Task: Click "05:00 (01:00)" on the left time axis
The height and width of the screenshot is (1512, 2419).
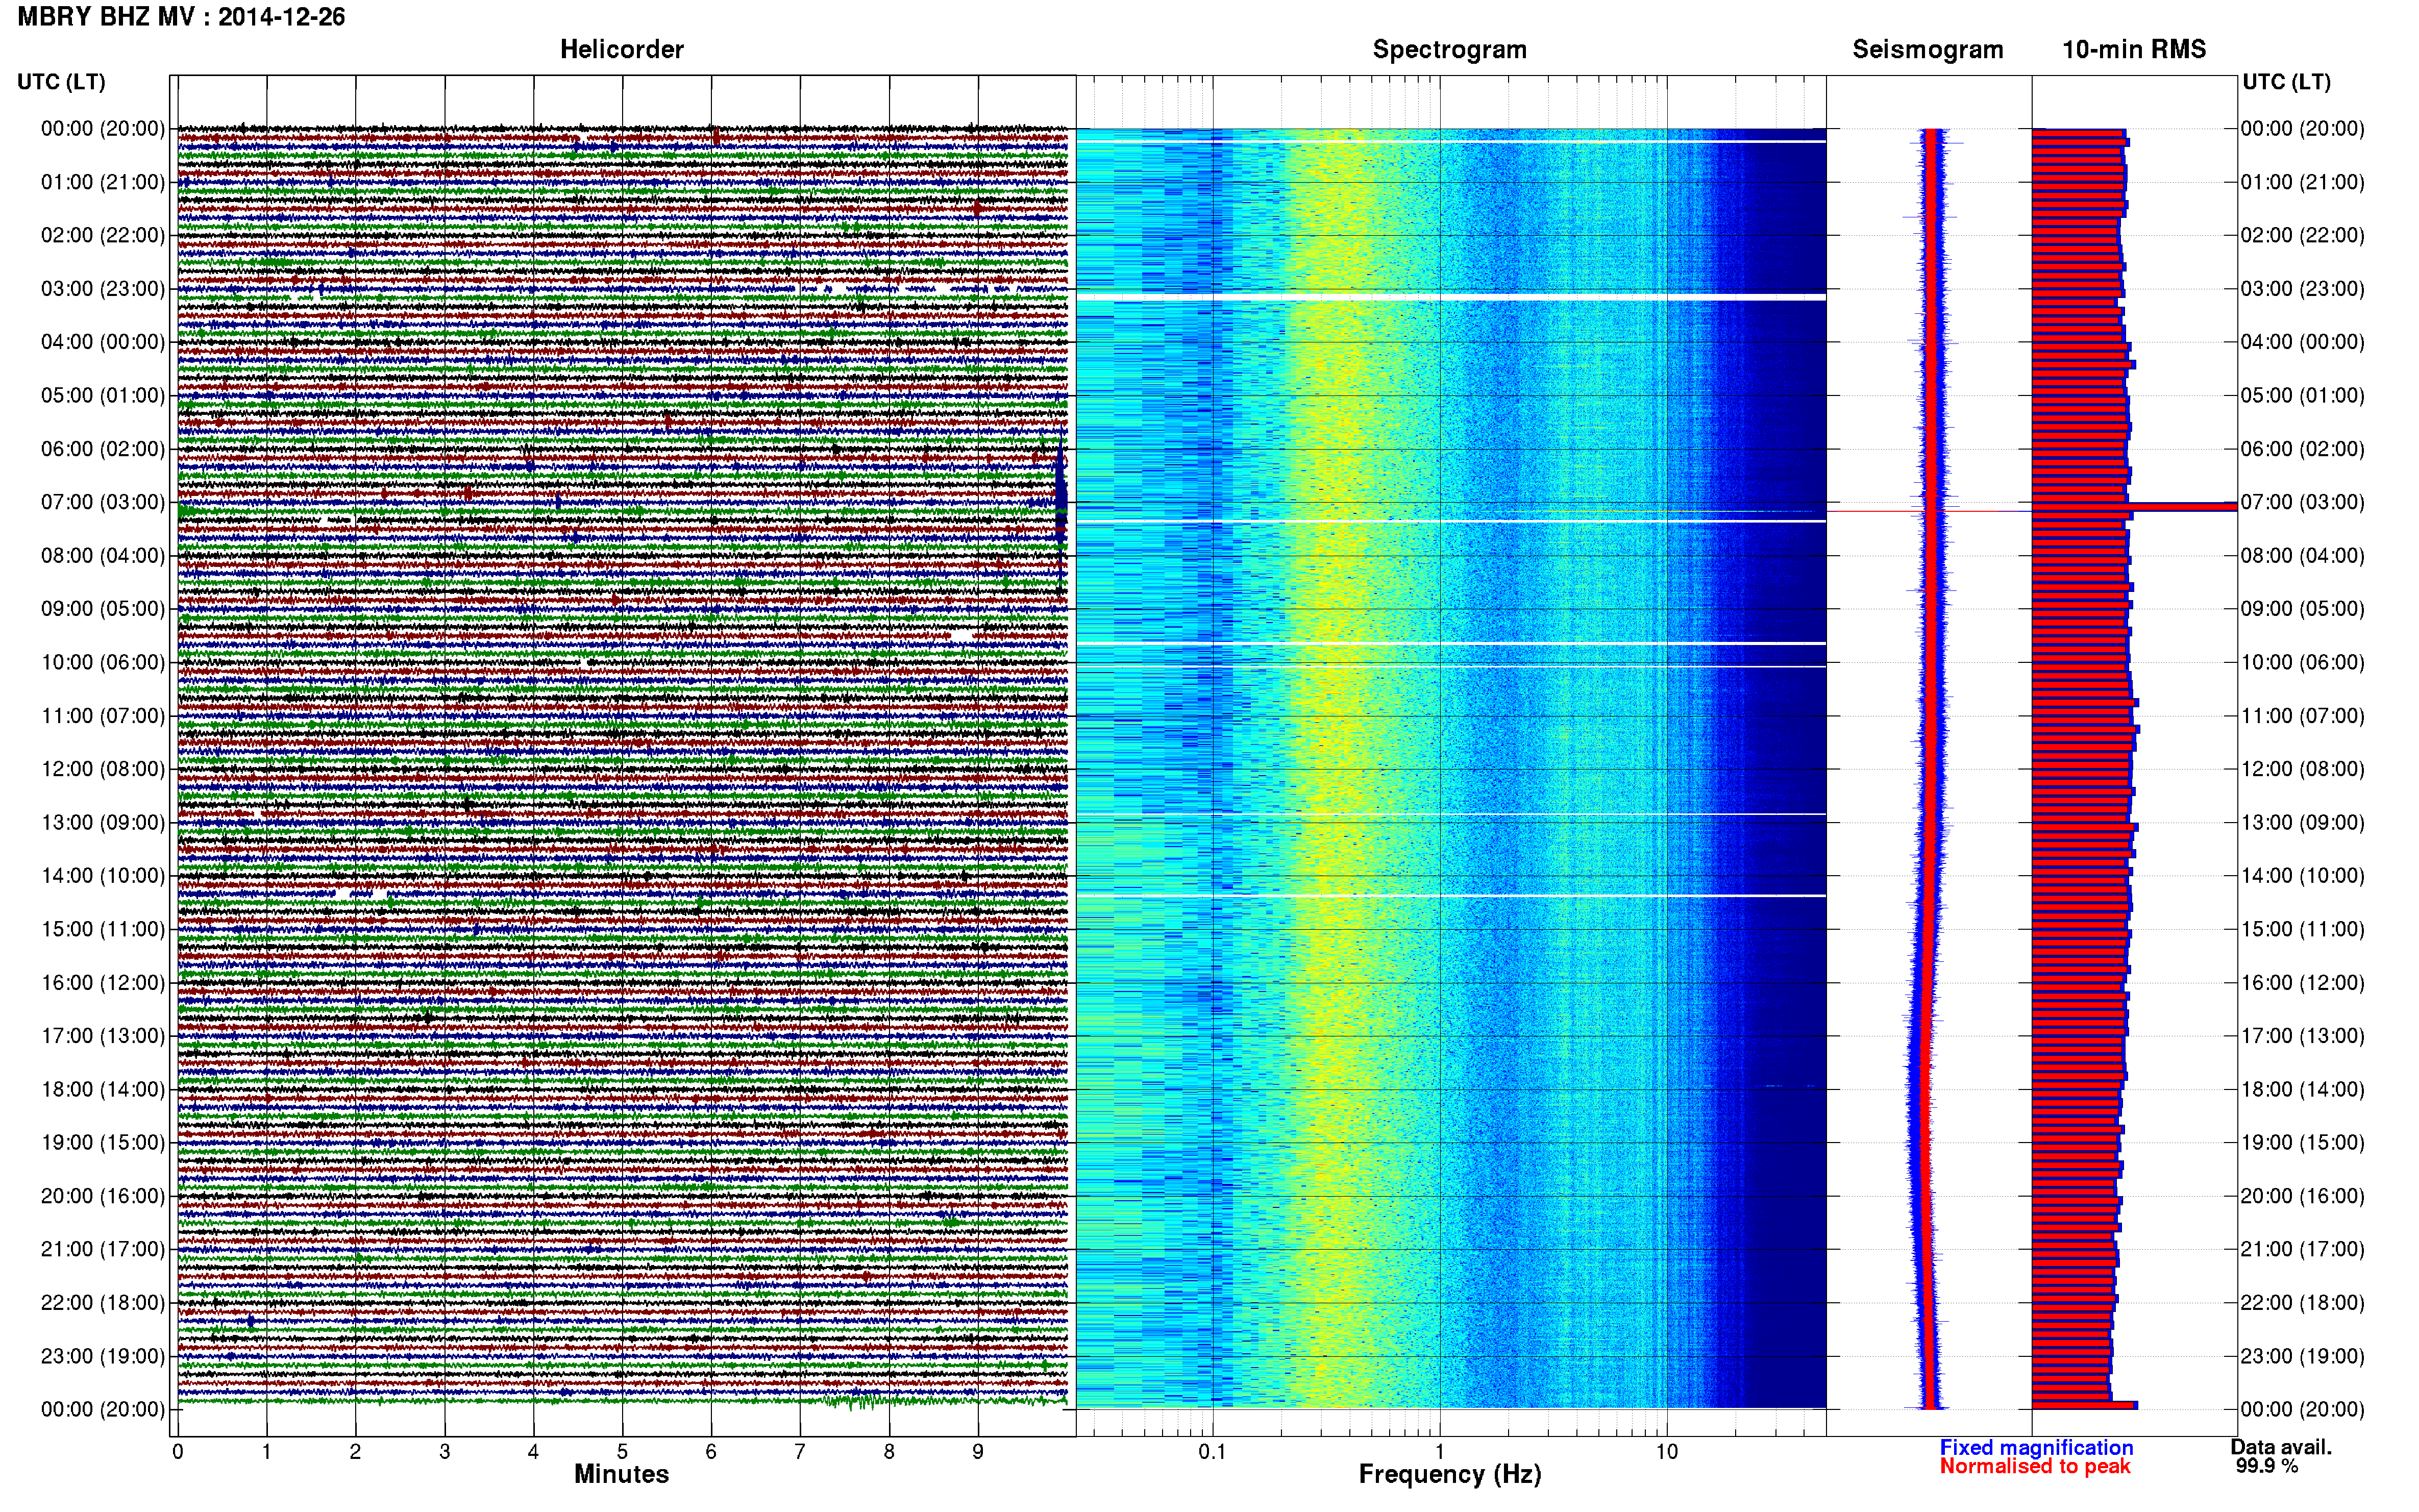Action: coord(103,395)
